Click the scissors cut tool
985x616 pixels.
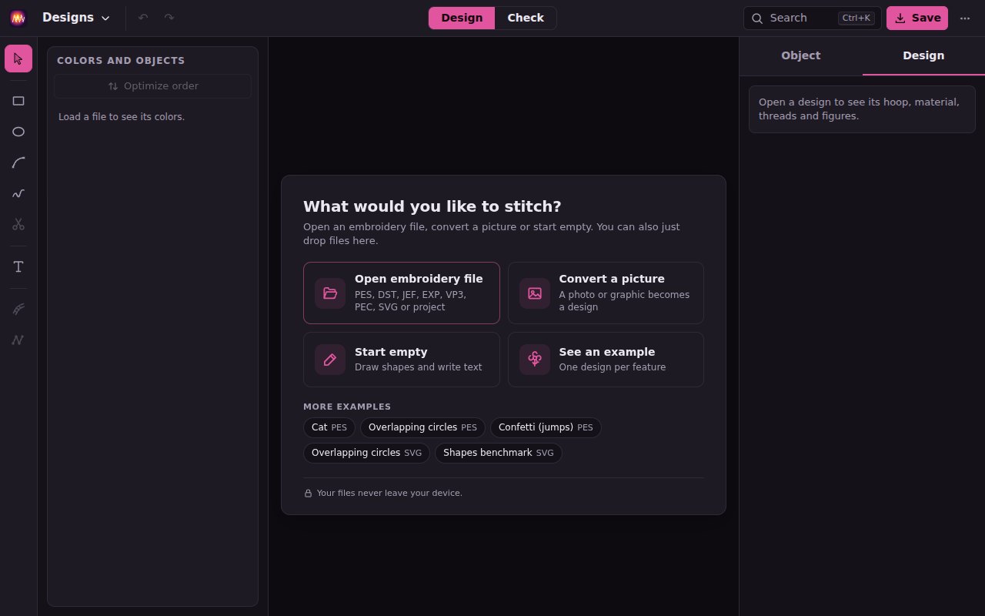pyautogui.click(x=18, y=224)
